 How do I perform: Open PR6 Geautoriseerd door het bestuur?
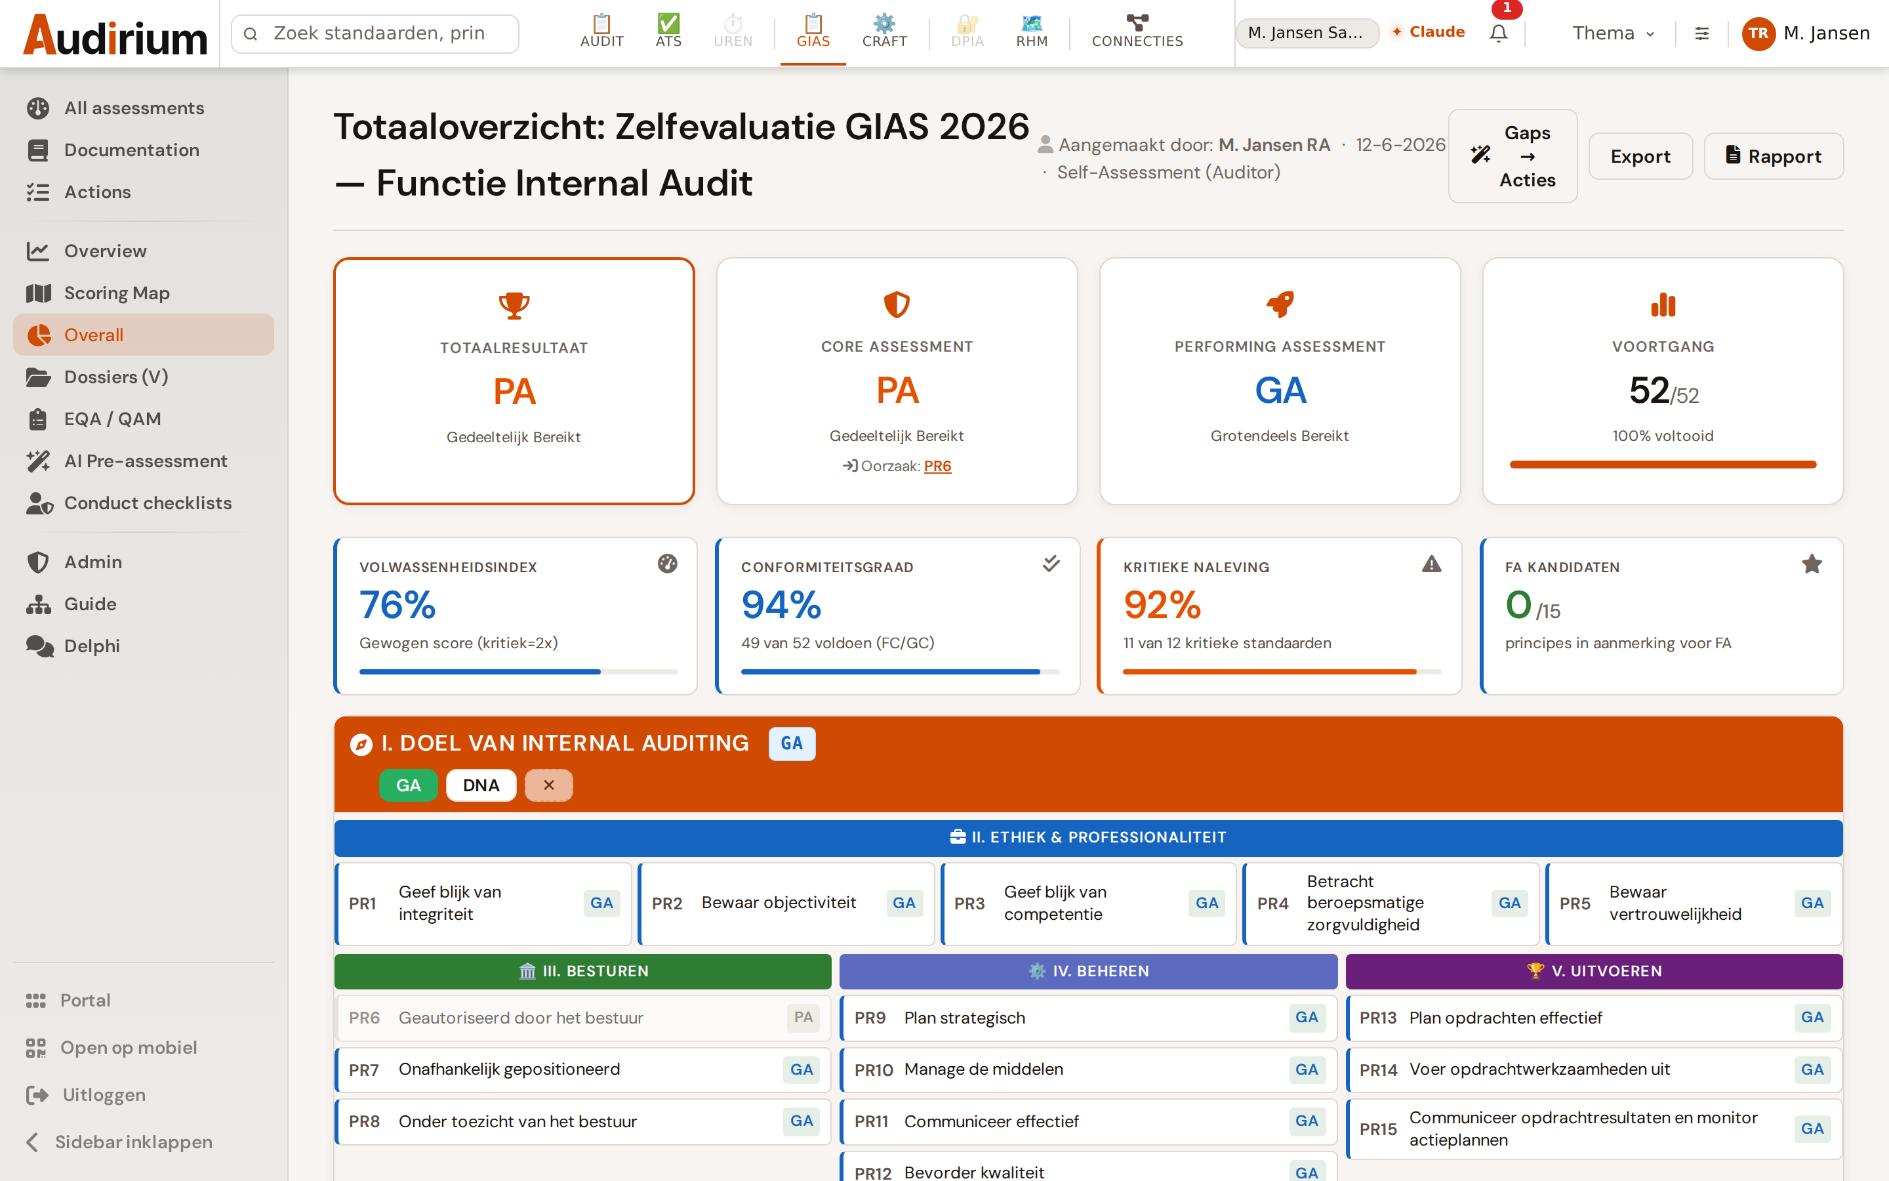point(583,1018)
